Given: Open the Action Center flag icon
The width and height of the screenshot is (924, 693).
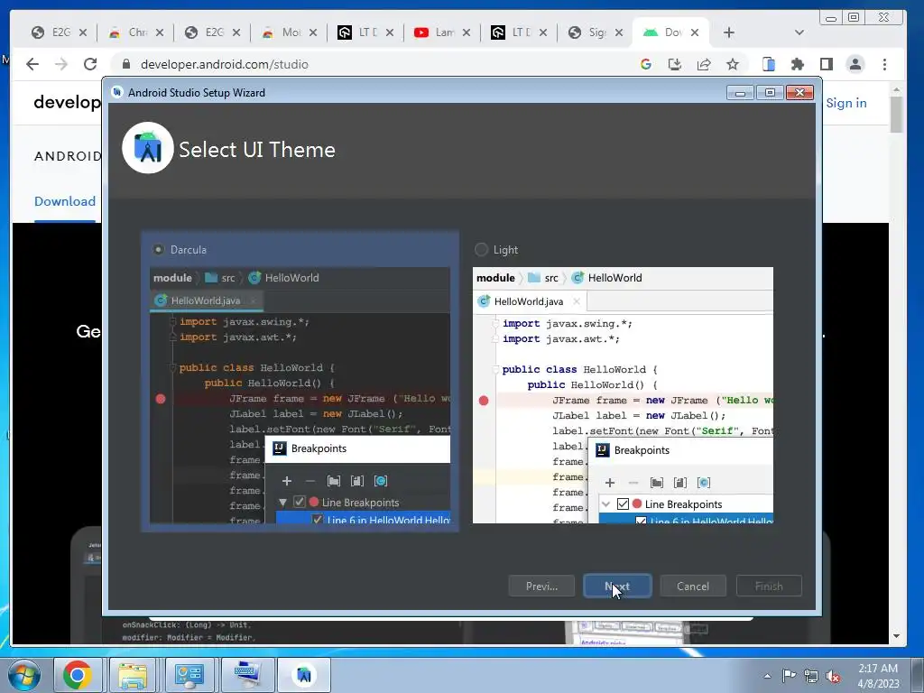Looking at the screenshot, I should 789,676.
